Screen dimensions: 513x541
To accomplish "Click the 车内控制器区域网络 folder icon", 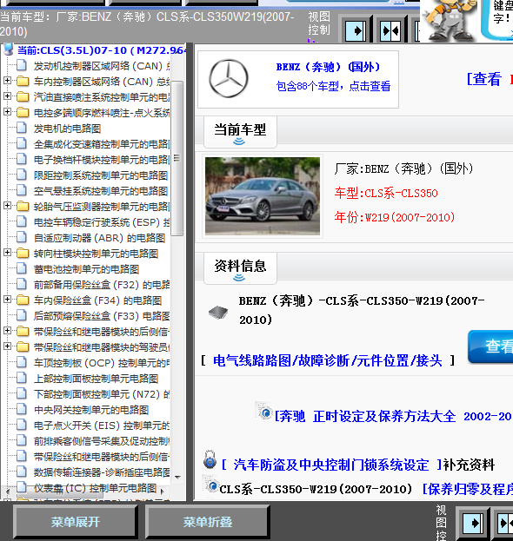I will (23, 81).
